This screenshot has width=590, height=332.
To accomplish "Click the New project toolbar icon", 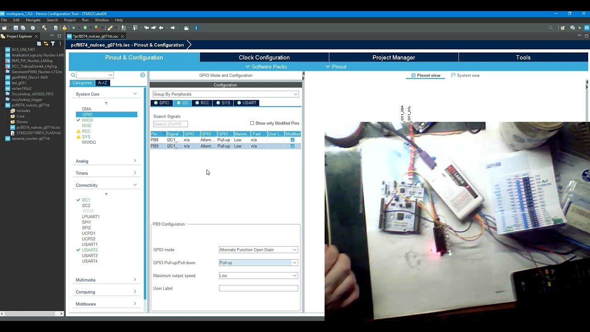I will point(4,28).
